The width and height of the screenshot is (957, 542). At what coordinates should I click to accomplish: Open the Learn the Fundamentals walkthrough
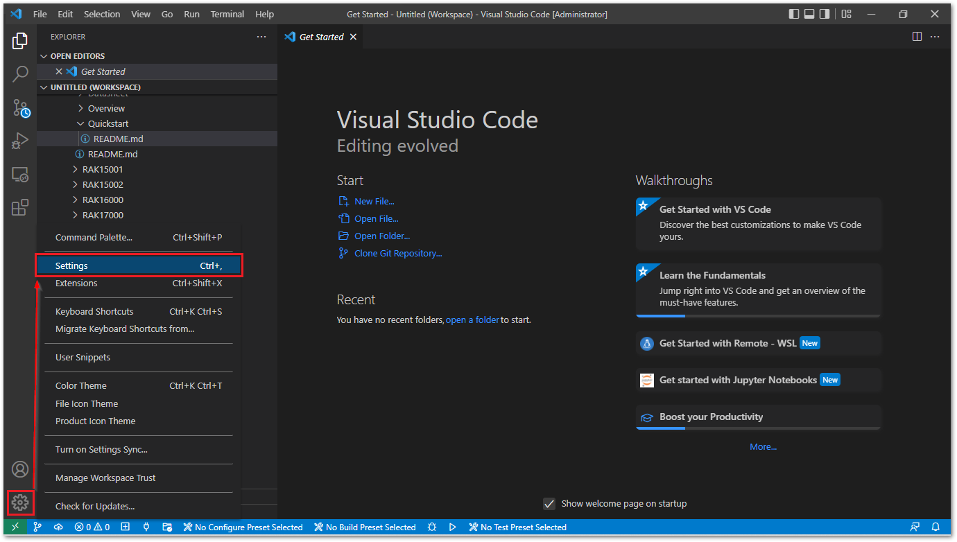[x=759, y=290]
